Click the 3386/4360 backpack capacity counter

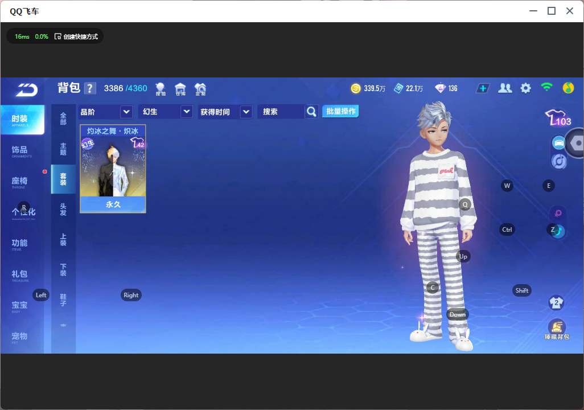(126, 88)
